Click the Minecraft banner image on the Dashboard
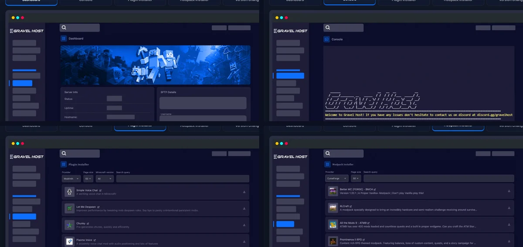This screenshot has height=247, width=523. tap(155, 65)
